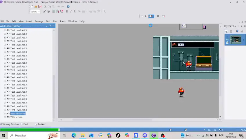Select the purple object above the frame
This screenshot has width=246, height=139.
click(204, 27)
